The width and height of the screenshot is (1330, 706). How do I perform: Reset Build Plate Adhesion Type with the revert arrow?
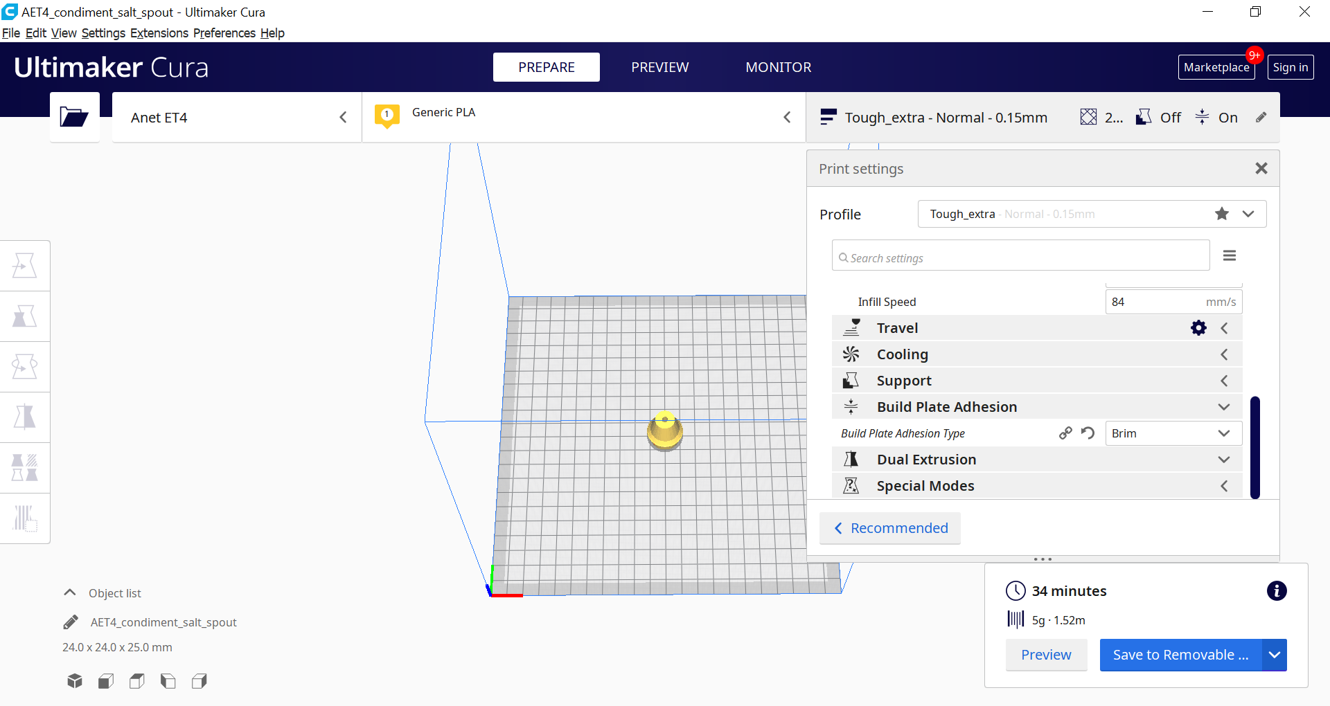[x=1088, y=433]
